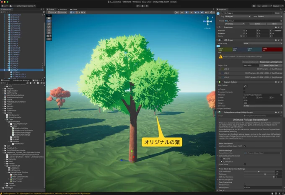Viewport: 285px width, 195px height.
Task: Click the Physic Material object picker circle
Action: [x=281, y=95]
